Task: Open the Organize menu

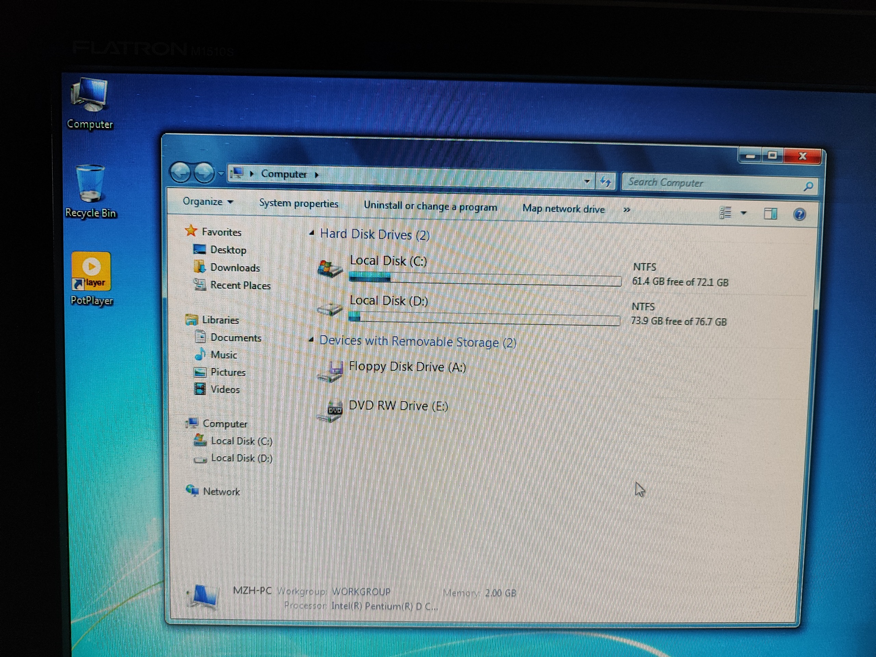Action: pos(207,202)
